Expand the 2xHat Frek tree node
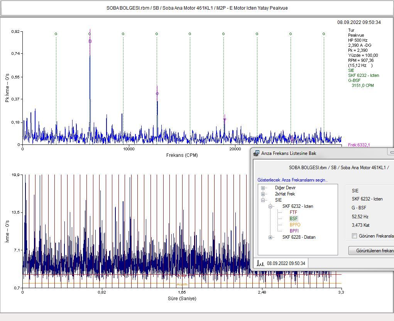 263,194
